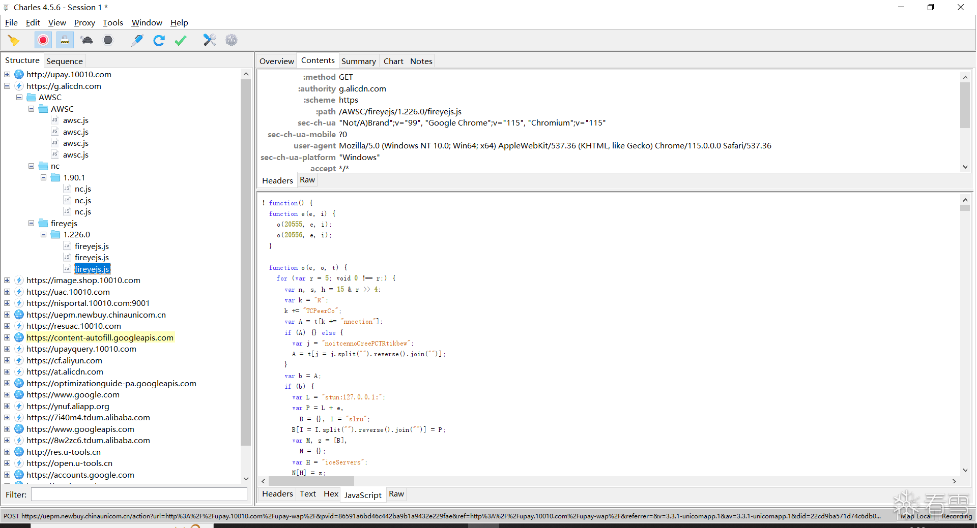Select https://ynuf.aliapp.org host

68,406
